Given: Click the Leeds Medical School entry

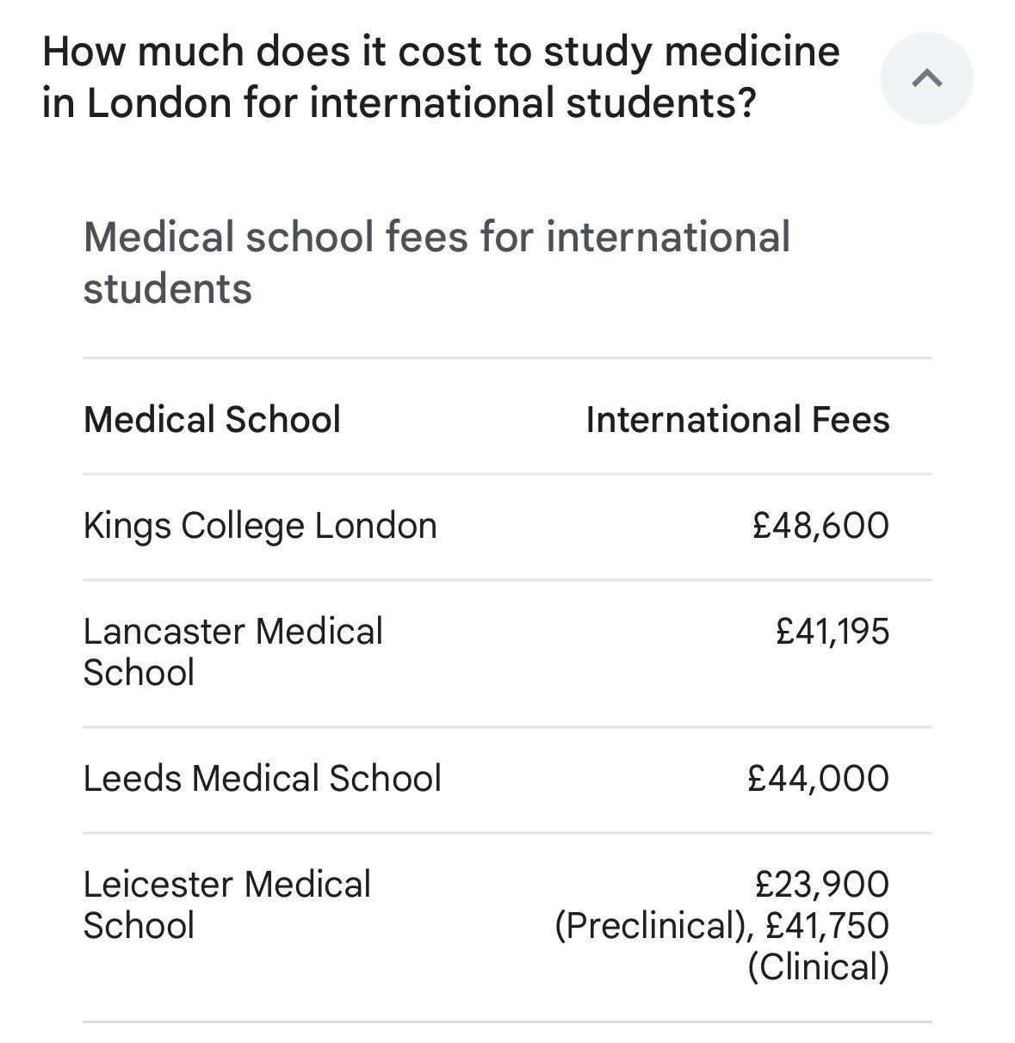Looking at the screenshot, I should (x=262, y=778).
